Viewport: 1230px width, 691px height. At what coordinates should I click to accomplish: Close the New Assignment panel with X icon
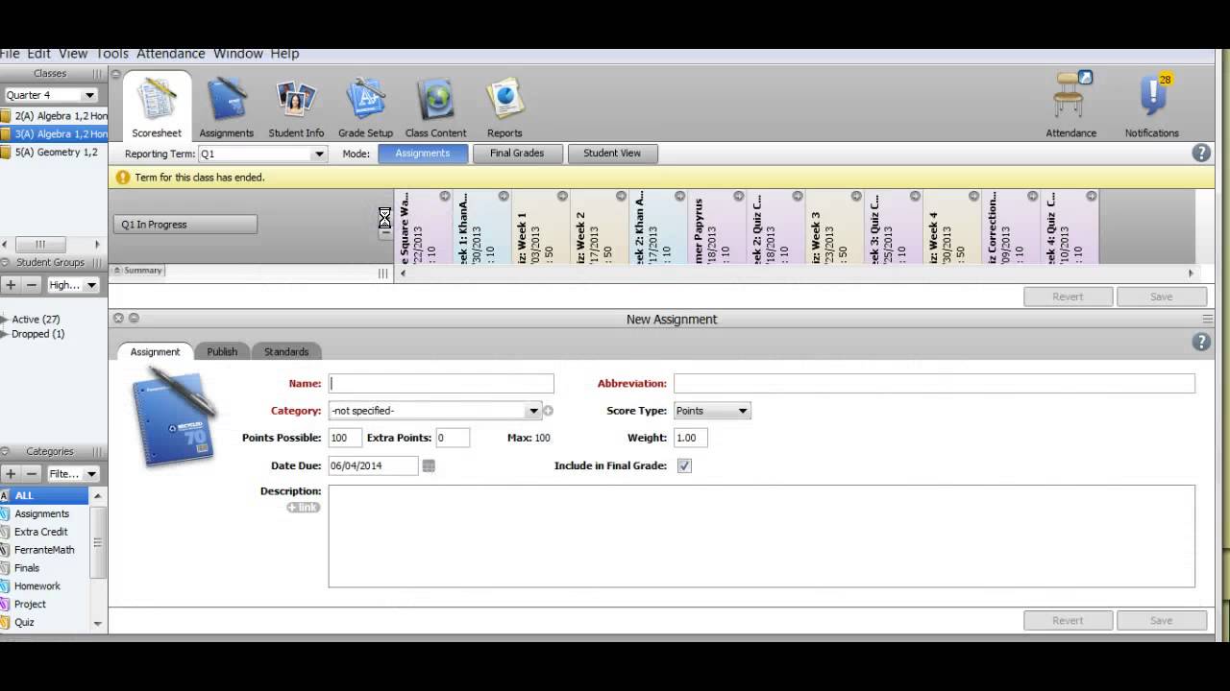[118, 319]
